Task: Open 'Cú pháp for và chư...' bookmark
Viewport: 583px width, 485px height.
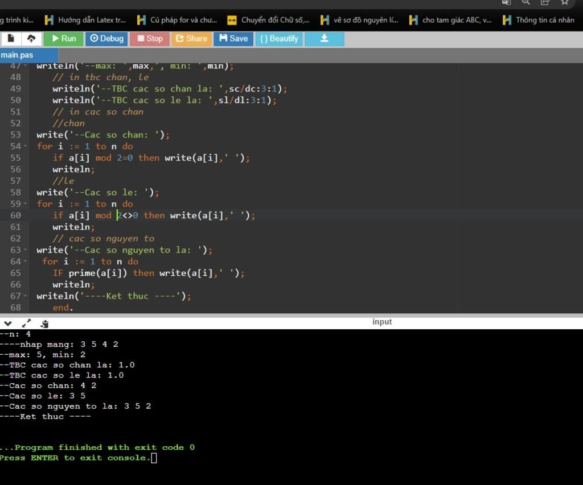Action: point(177,20)
